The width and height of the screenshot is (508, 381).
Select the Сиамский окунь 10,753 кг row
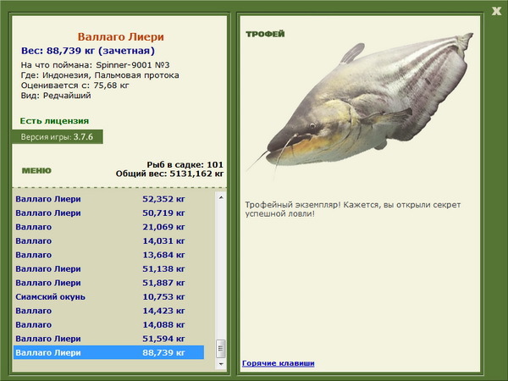tap(109, 296)
